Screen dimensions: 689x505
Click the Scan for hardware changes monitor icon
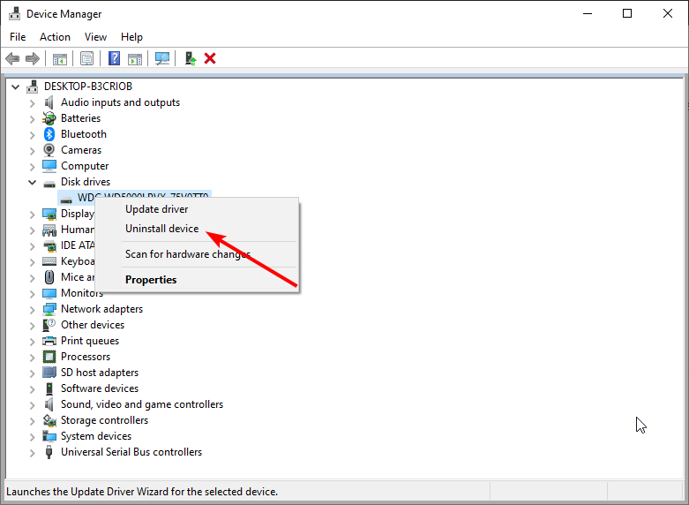pos(162,58)
